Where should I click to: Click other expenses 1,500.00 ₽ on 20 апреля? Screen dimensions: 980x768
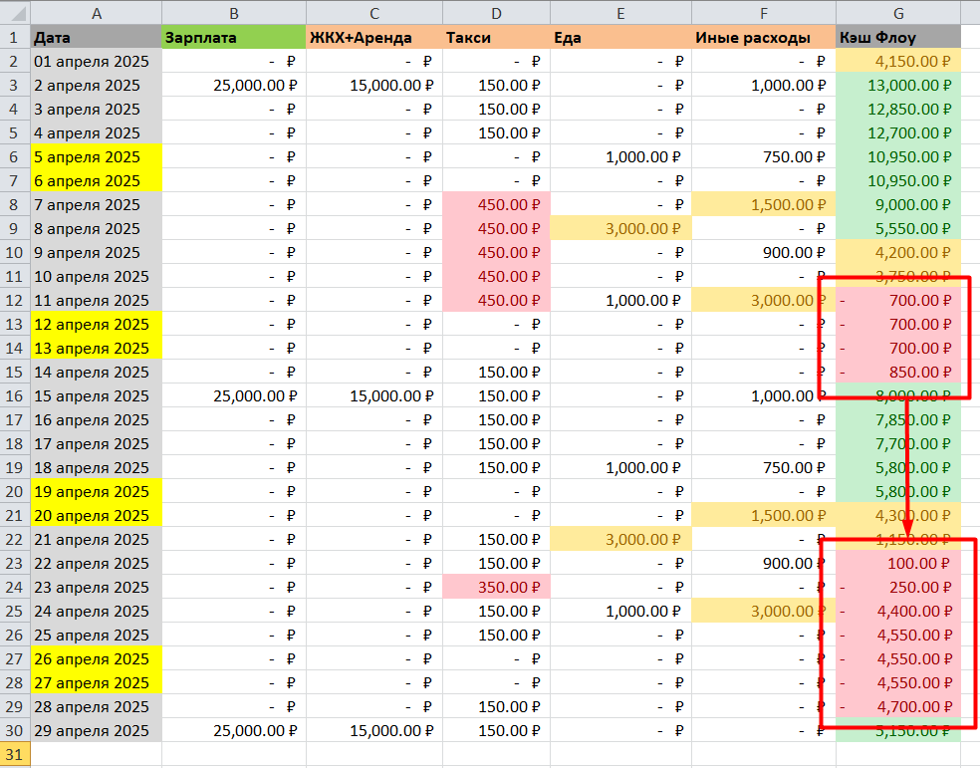(764, 516)
